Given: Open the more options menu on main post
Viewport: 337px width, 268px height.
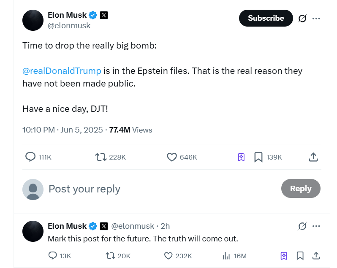Looking at the screenshot, I should click(316, 18).
